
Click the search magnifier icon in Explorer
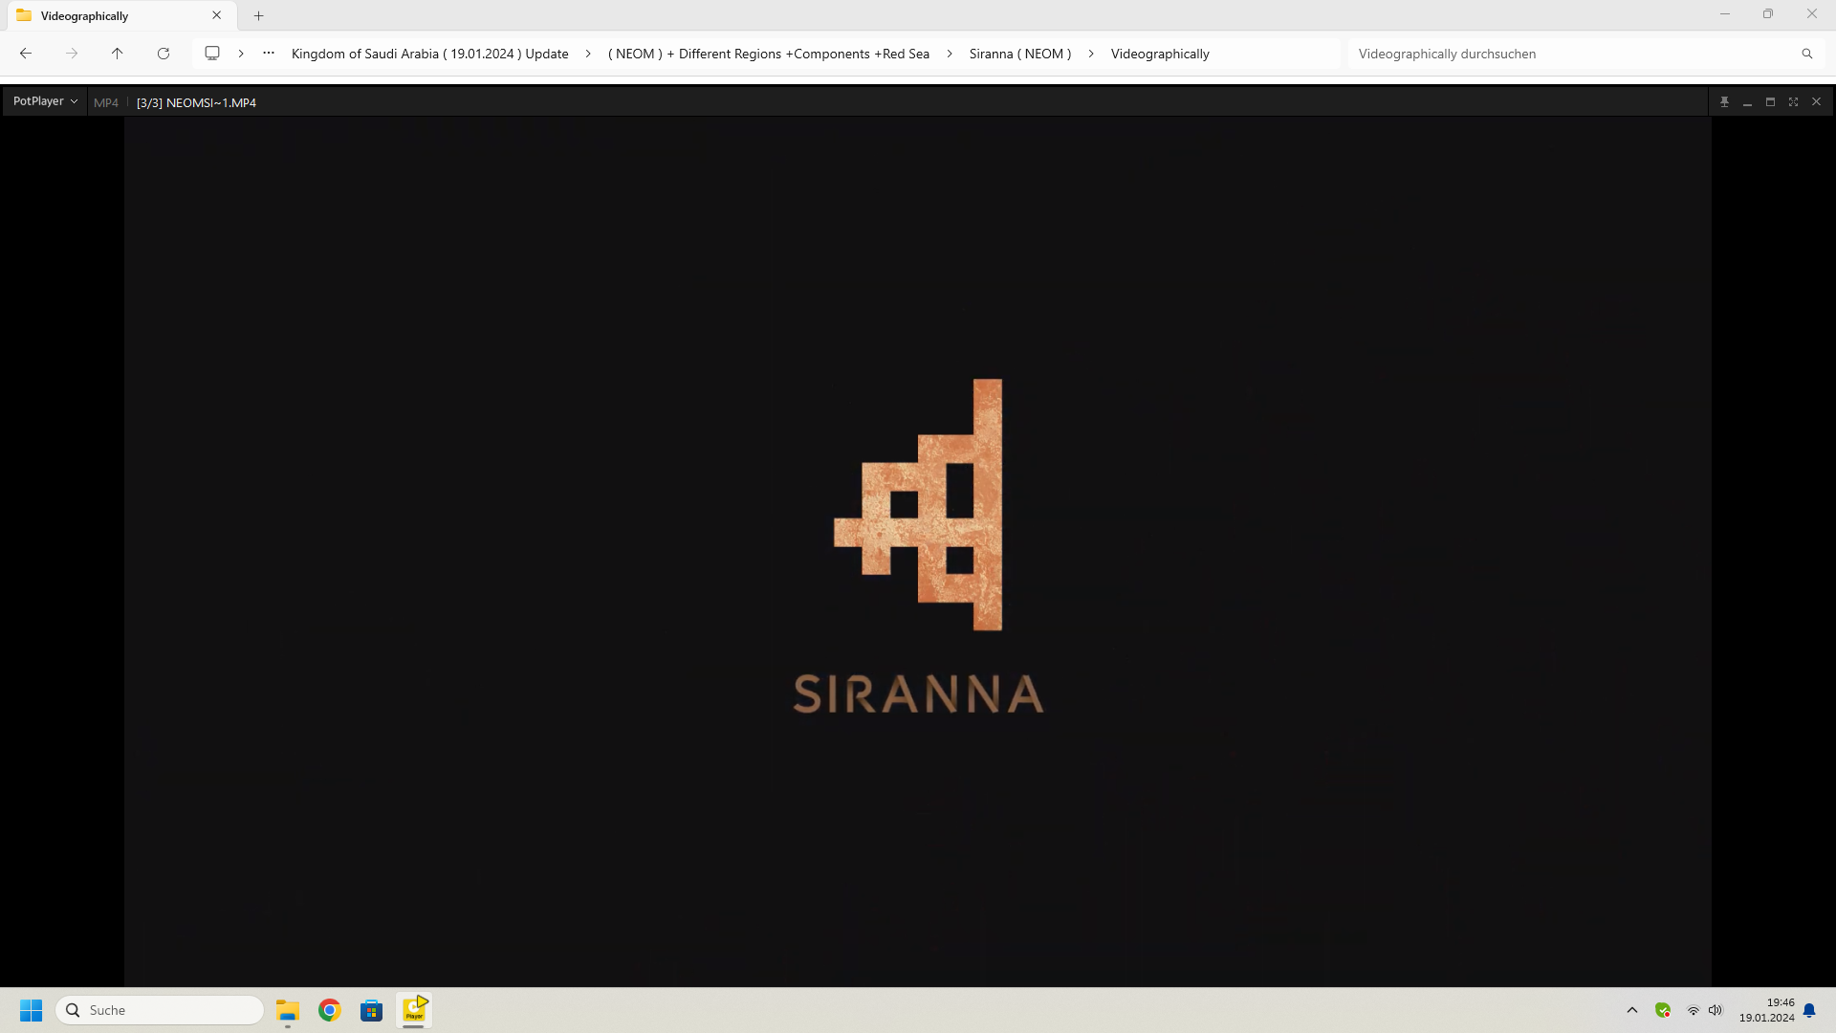(x=1807, y=54)
